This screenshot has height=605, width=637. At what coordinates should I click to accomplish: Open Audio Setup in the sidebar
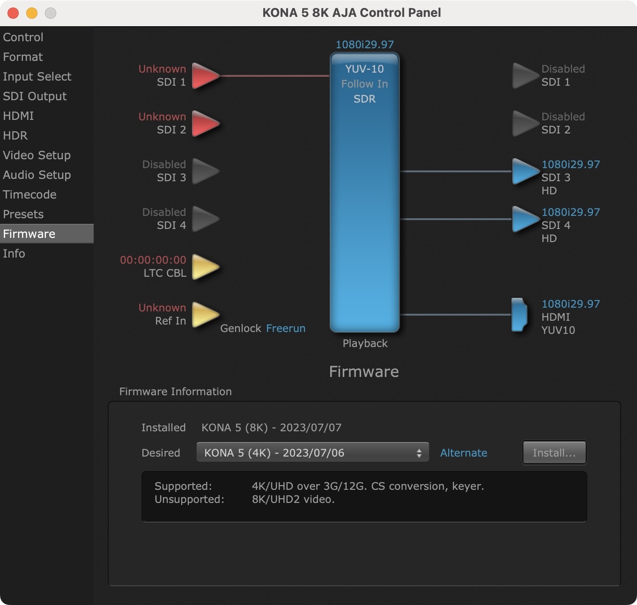coord(47,175)
